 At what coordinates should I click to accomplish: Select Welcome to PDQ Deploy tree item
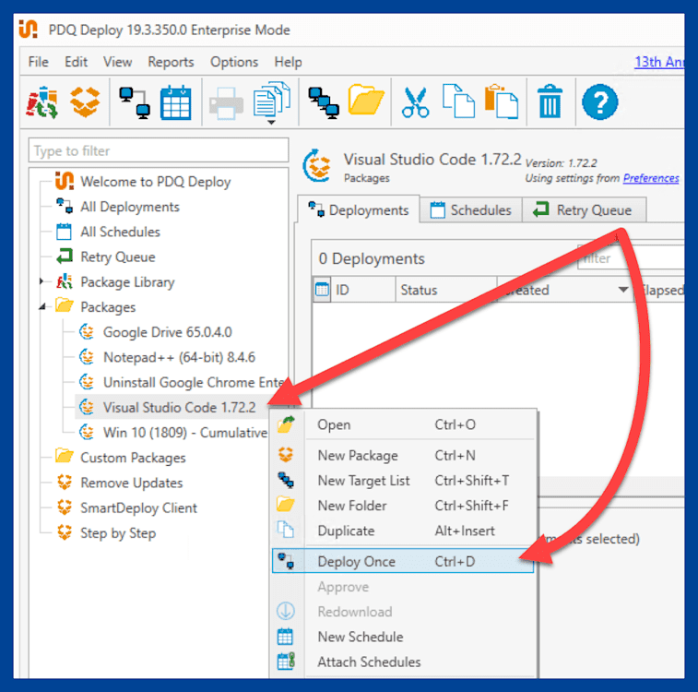(155, 182)
